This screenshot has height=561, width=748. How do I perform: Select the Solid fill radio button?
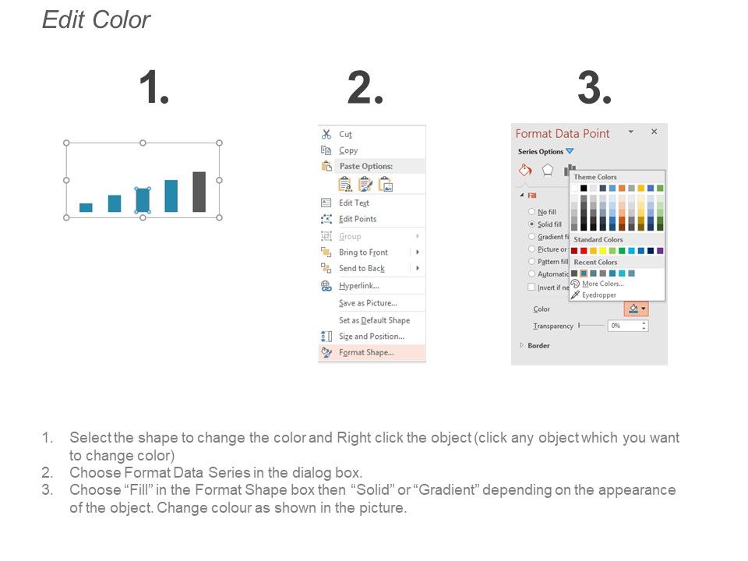531,224
